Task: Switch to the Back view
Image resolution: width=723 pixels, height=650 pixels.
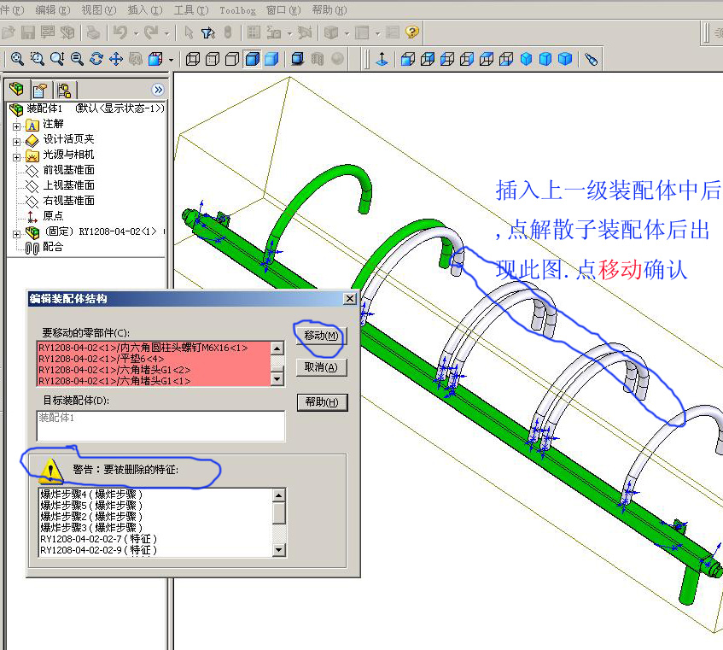Action: click(x=428, y=59)
